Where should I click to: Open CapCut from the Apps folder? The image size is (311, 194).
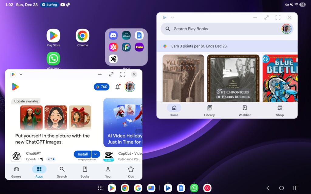pyautogui.click(x=113, y=59)
